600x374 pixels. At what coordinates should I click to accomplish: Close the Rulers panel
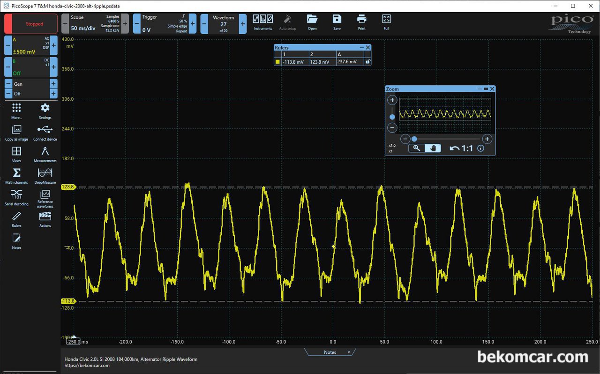click(x=368, y=48)
